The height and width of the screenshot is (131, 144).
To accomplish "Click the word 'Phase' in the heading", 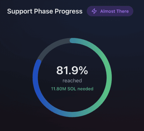I will 44,11.
